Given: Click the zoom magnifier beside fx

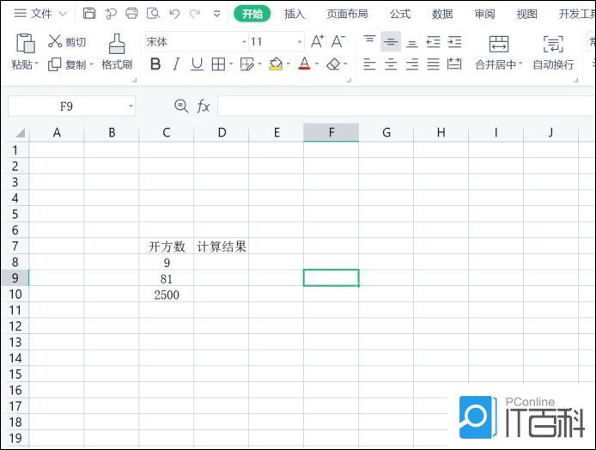Looking at the screenshot, I should (x=181, y=106).
